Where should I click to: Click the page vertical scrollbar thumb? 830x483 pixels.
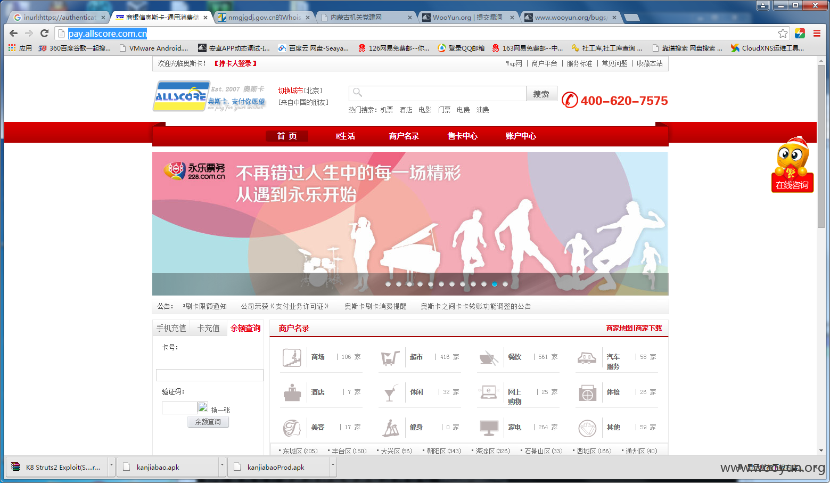(821, 146)
